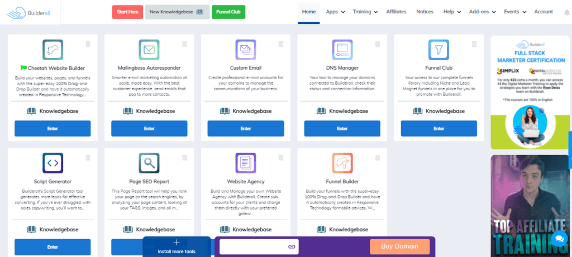Image resolution: width=572 pixels, height=257 pixels.
Task: Click the Funnel Builder title
Action: pos(342,181)
